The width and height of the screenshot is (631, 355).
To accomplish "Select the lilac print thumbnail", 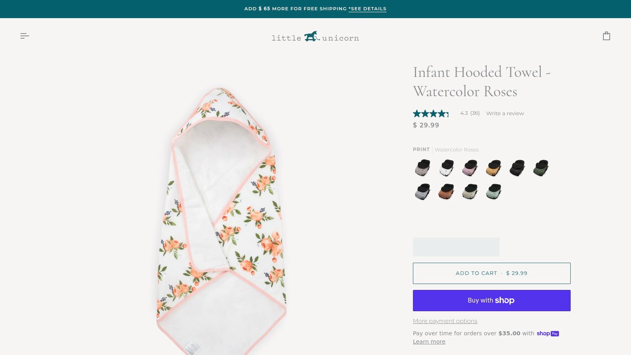I will [x=469, y=168].
